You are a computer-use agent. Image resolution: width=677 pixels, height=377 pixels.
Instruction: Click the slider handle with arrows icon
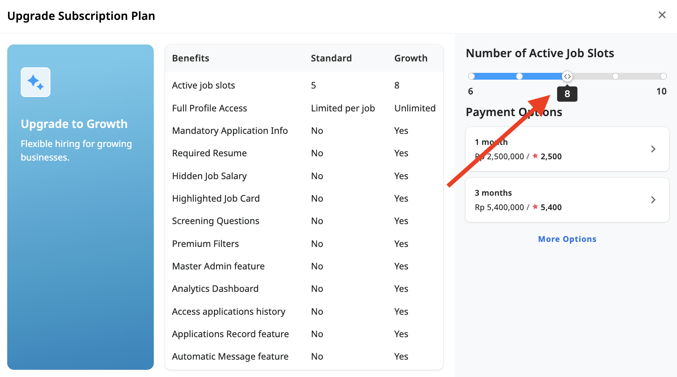(567, 76)
